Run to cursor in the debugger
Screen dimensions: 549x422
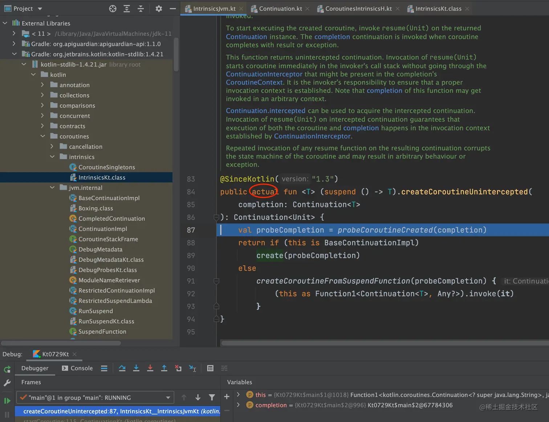(x=192, y=368)
